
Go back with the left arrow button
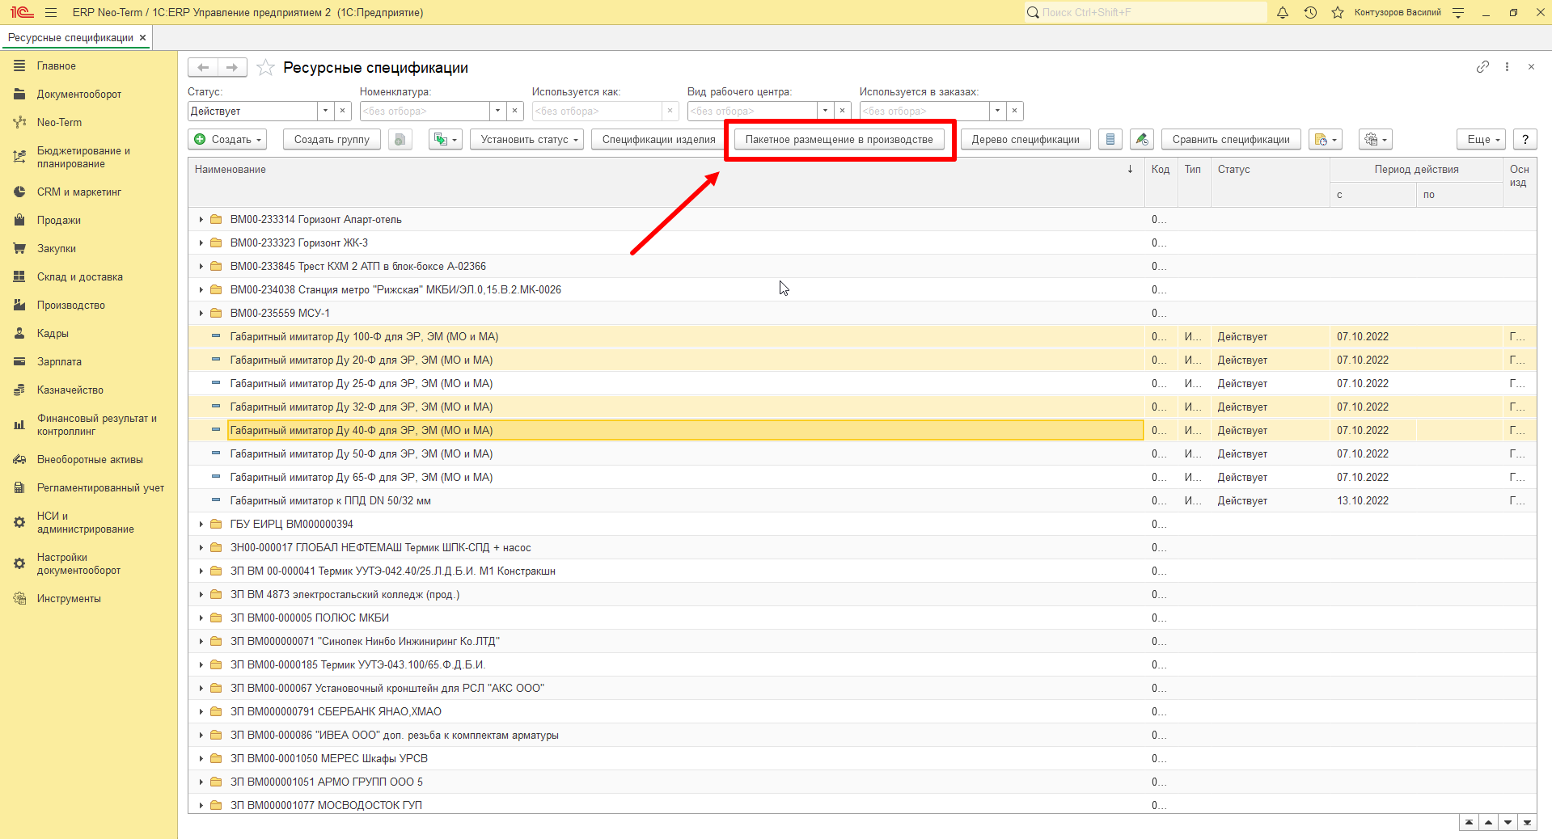pyautogui.click(x=203, y=68)
